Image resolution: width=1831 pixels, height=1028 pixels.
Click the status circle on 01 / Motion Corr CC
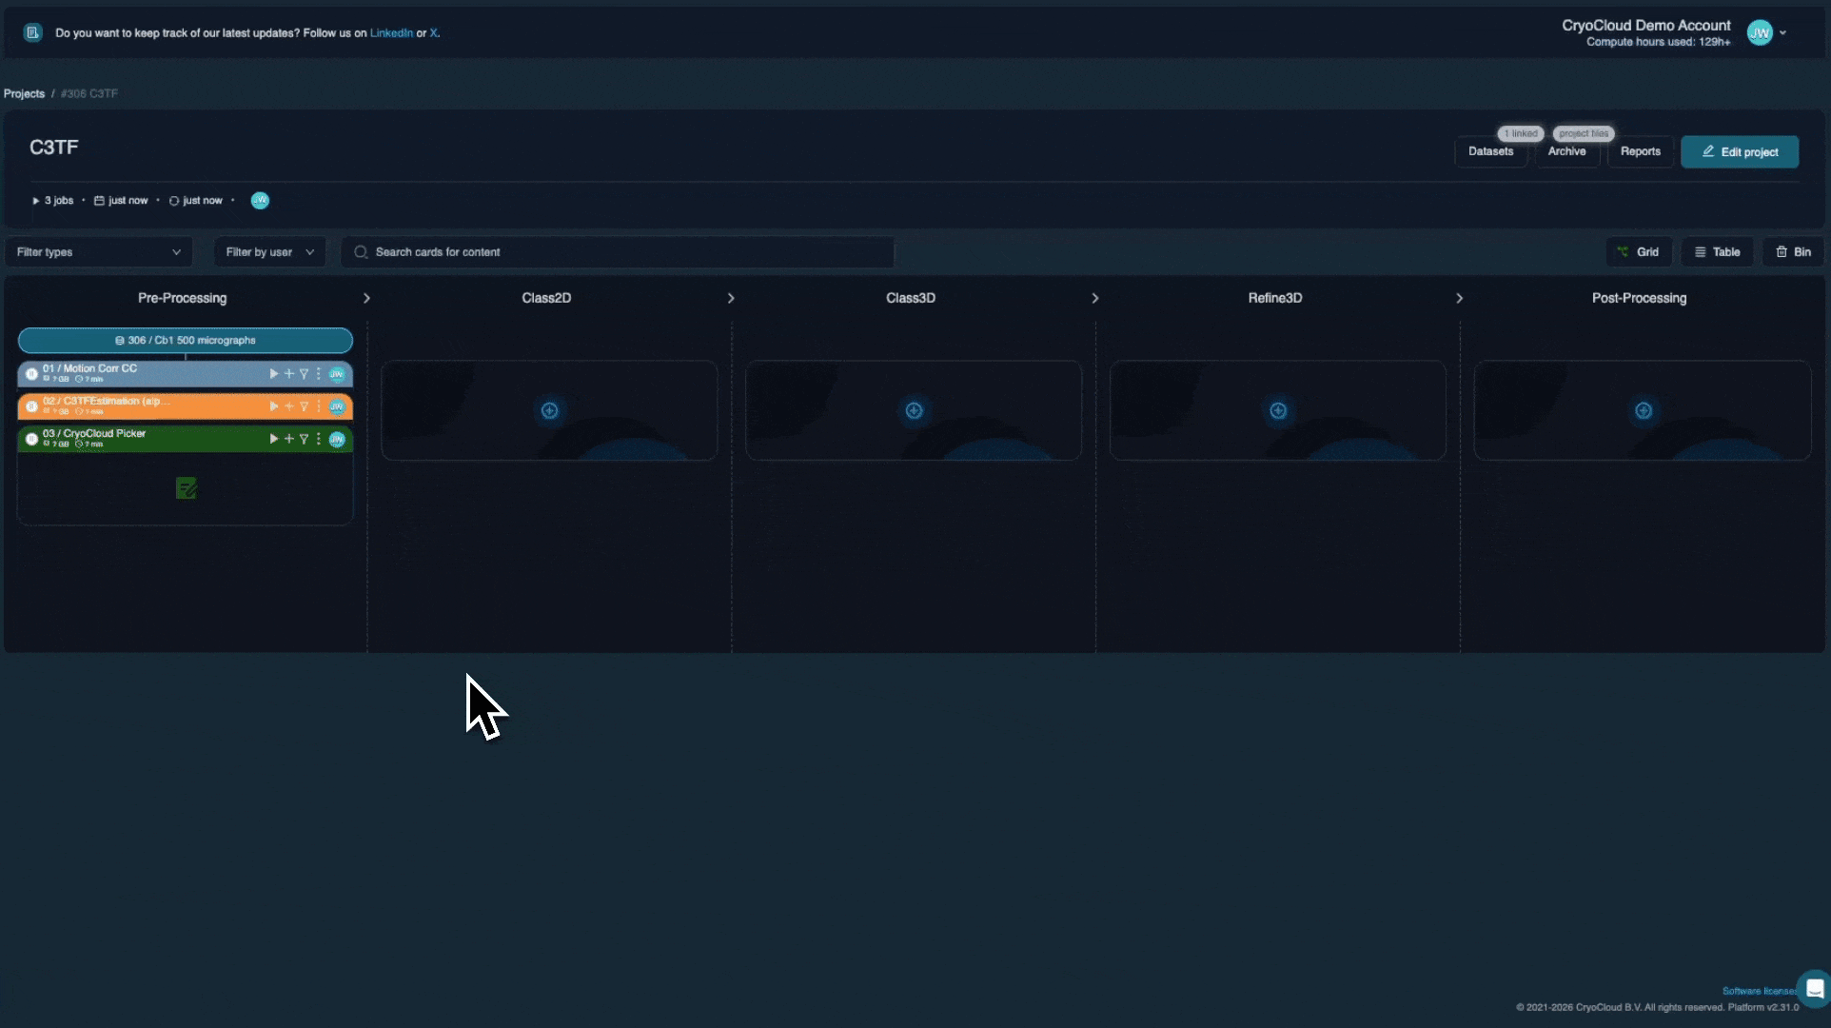tap(31, 374)
